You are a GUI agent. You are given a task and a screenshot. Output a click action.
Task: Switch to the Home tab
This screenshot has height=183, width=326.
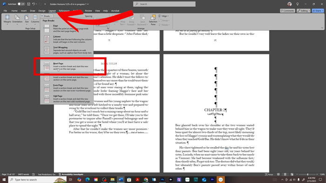14,11
